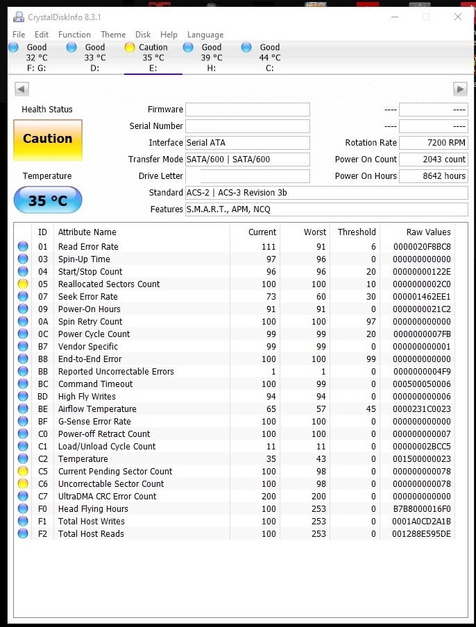Open the Disk menu

(143, 35)
